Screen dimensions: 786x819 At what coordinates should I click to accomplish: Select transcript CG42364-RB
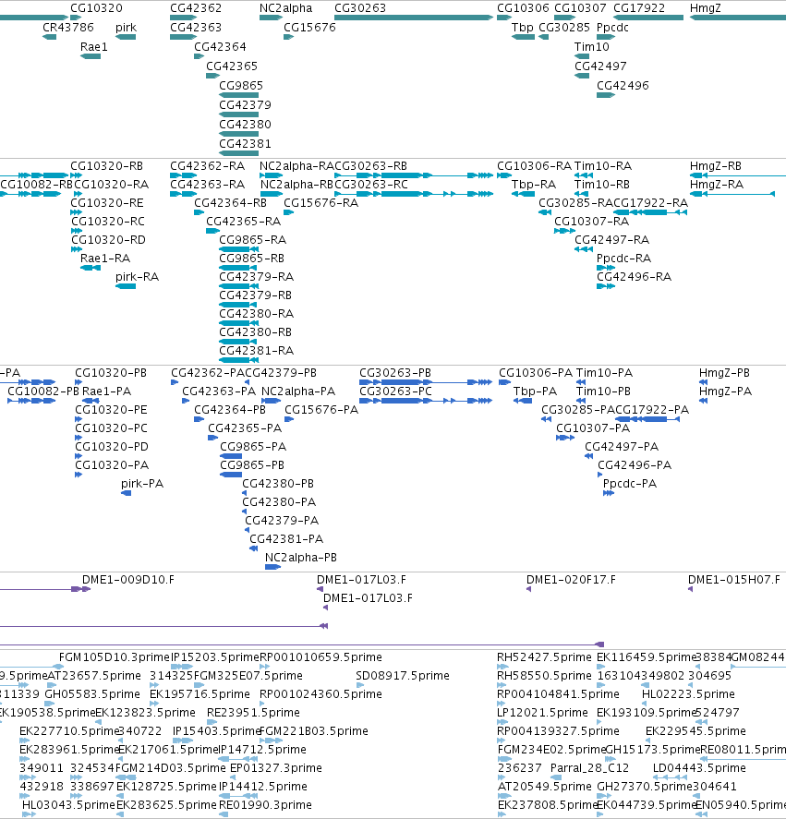coord(230,202)
